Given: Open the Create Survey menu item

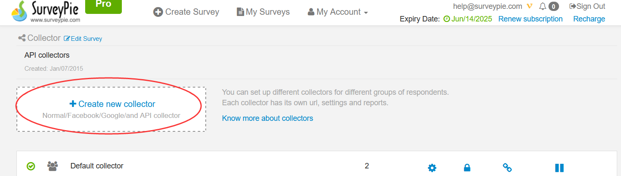Looking at the screenshot, I should click(x=186, y=12).
